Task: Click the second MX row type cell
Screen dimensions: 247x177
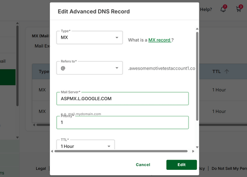Action: point(42,111)
